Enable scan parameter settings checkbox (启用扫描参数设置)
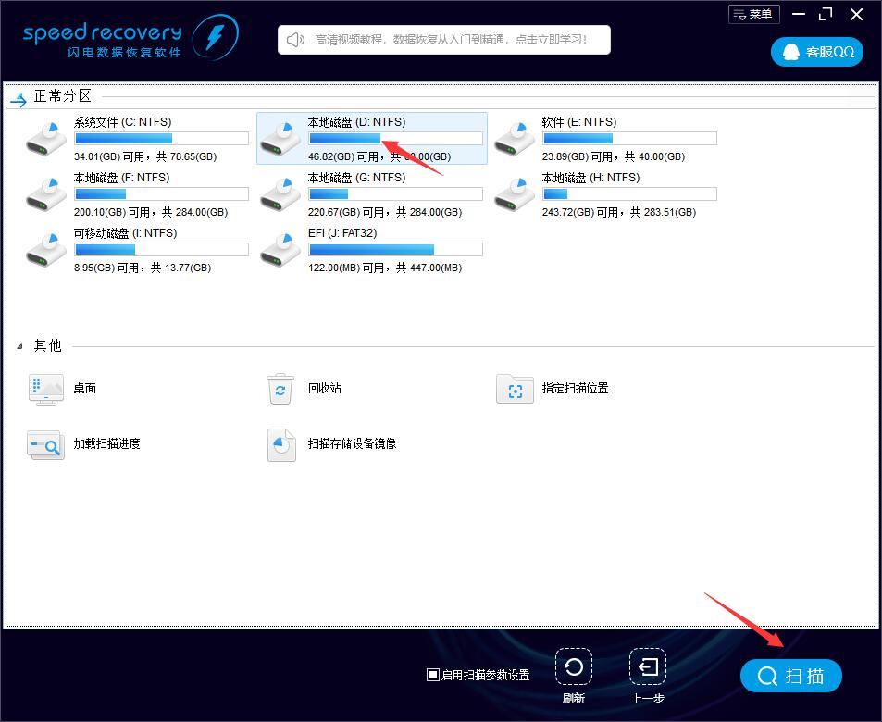 pos(433,675)
